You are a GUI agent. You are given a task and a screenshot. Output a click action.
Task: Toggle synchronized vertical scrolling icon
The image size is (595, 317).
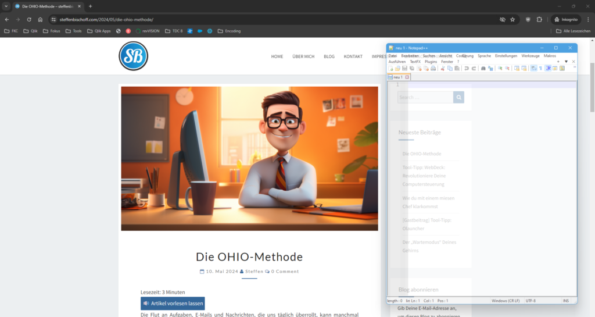(x=517, y=68)
